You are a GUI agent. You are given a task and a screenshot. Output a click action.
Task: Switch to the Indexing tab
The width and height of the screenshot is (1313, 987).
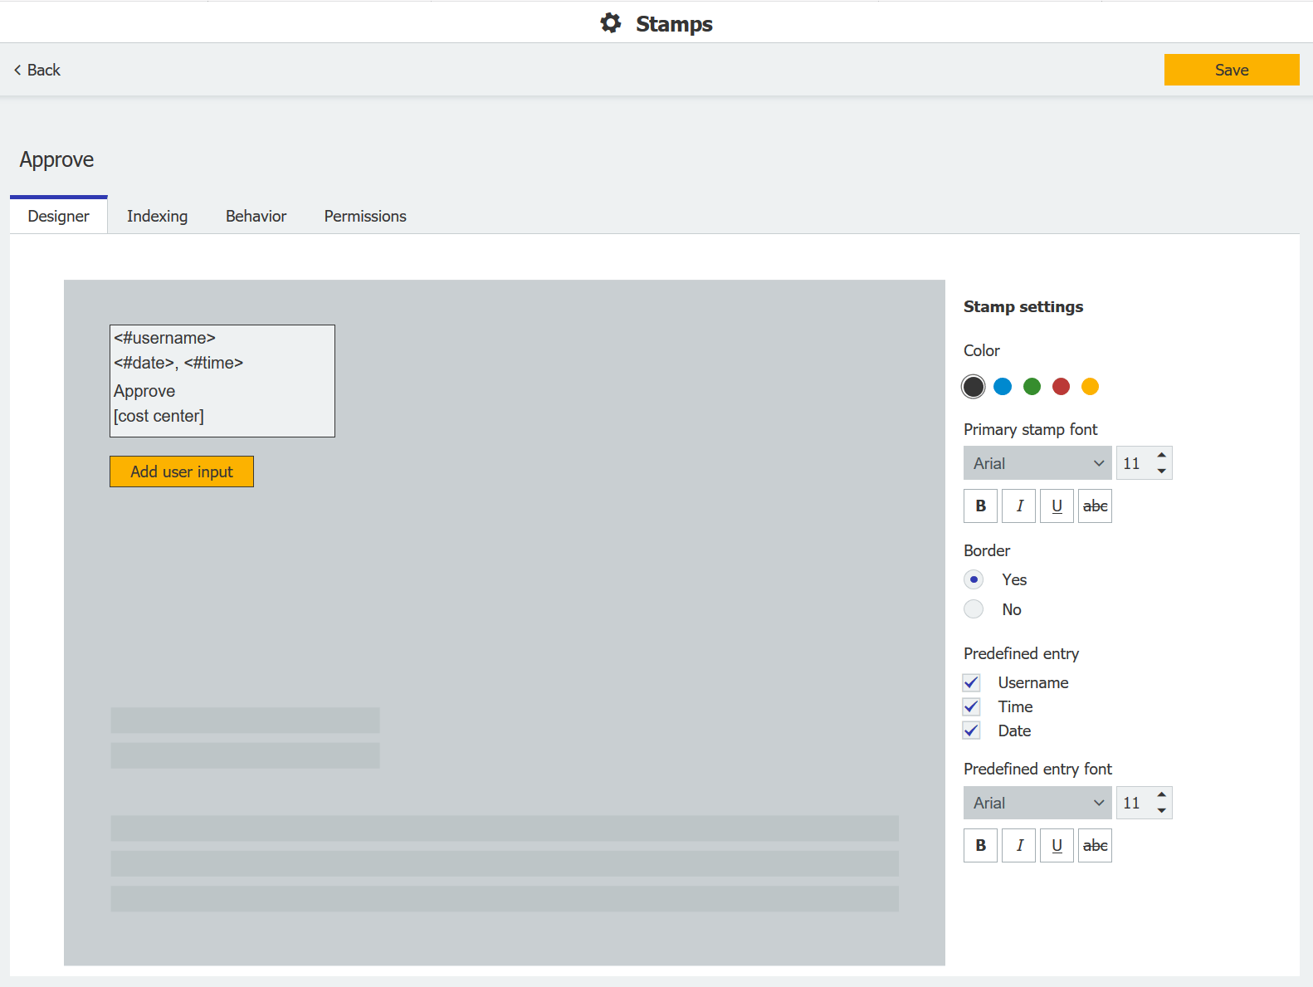[x=157, y=216]
